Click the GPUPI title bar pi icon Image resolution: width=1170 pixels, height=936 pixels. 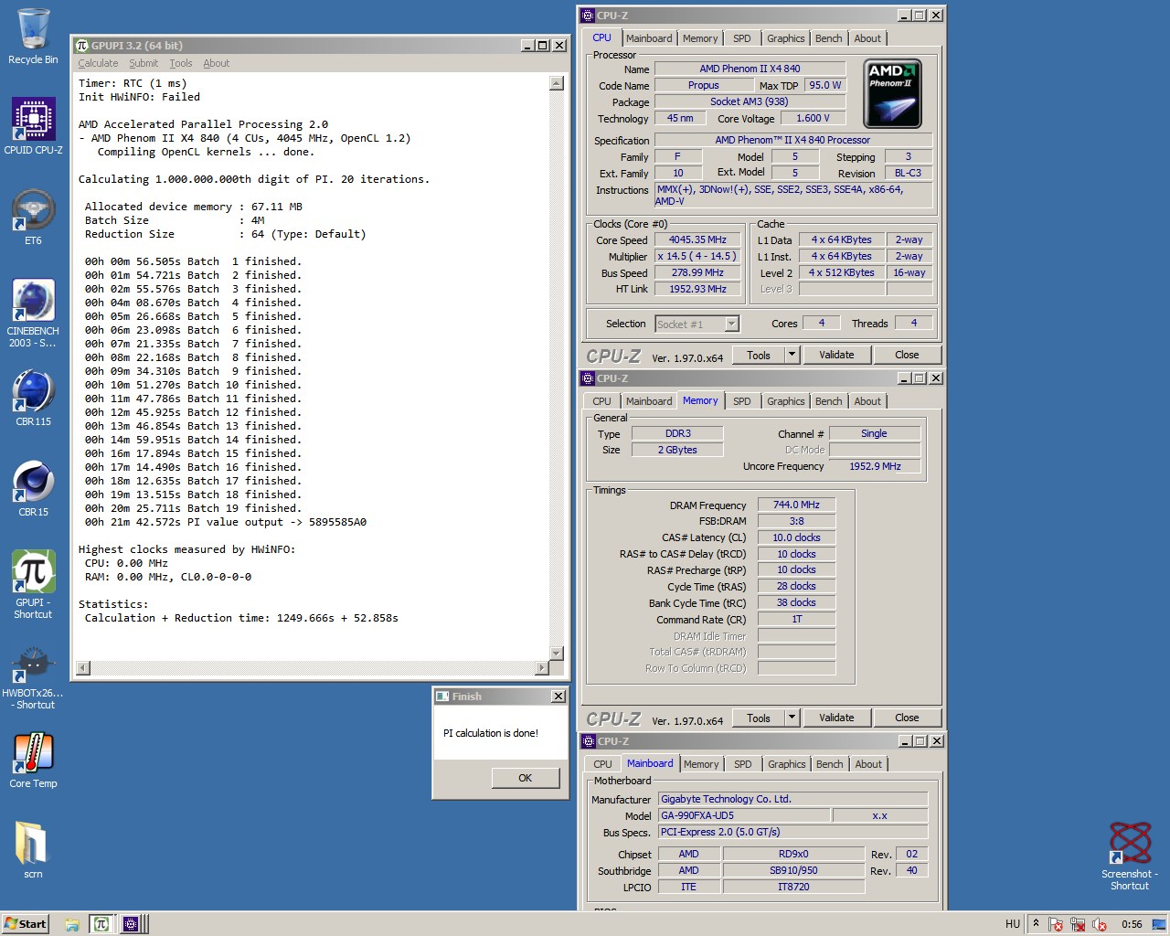pyautogui.click(x=81, y=45)
